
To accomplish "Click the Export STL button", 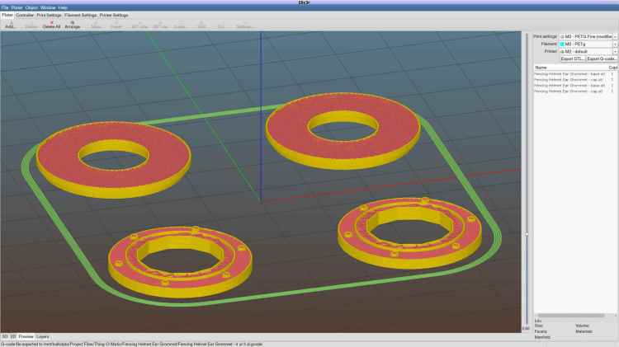I will click(573, 59).
